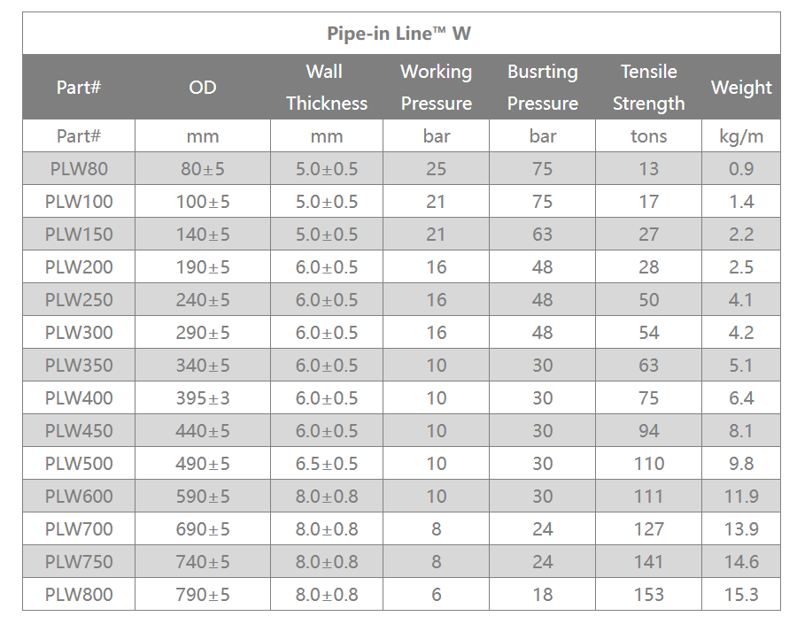Click the 15.3 weight value

741,594
